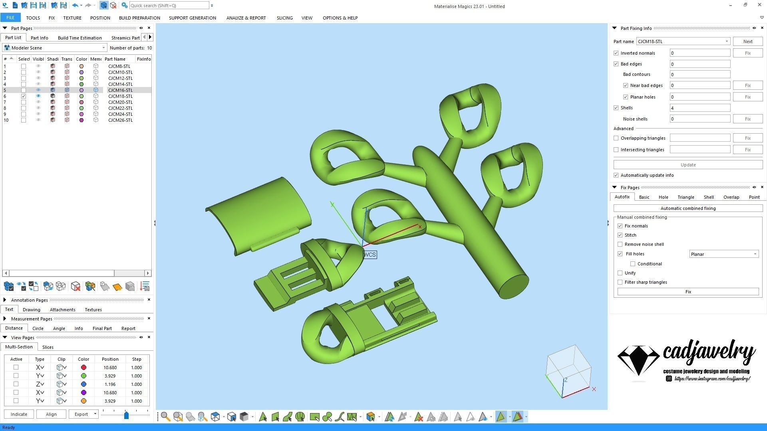Viewport: 767px width, 431px height.
Task: Open the SUPPORT GENERATION menu
Action: coord(192,18)
